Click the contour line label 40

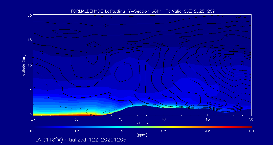pyautogui.click(x=212, y=48)
